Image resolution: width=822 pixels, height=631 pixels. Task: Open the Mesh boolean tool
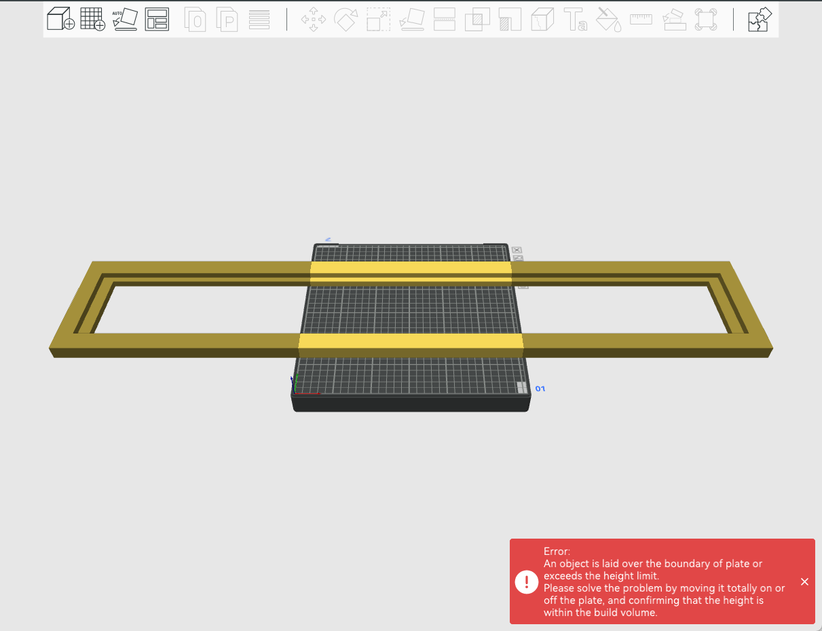pos(477,20)
